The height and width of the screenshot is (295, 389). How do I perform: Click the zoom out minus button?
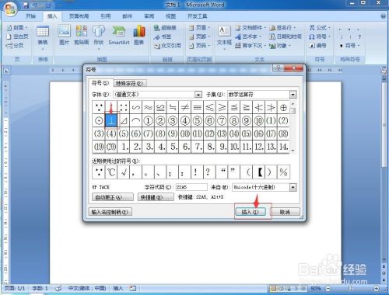[328, 288]
